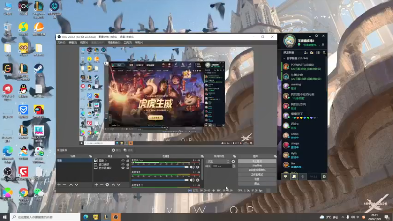This screenshot has height=221, width=393.
Task: Open Mic/Aux audio settings gear
Action: click(x=198, y=167)
